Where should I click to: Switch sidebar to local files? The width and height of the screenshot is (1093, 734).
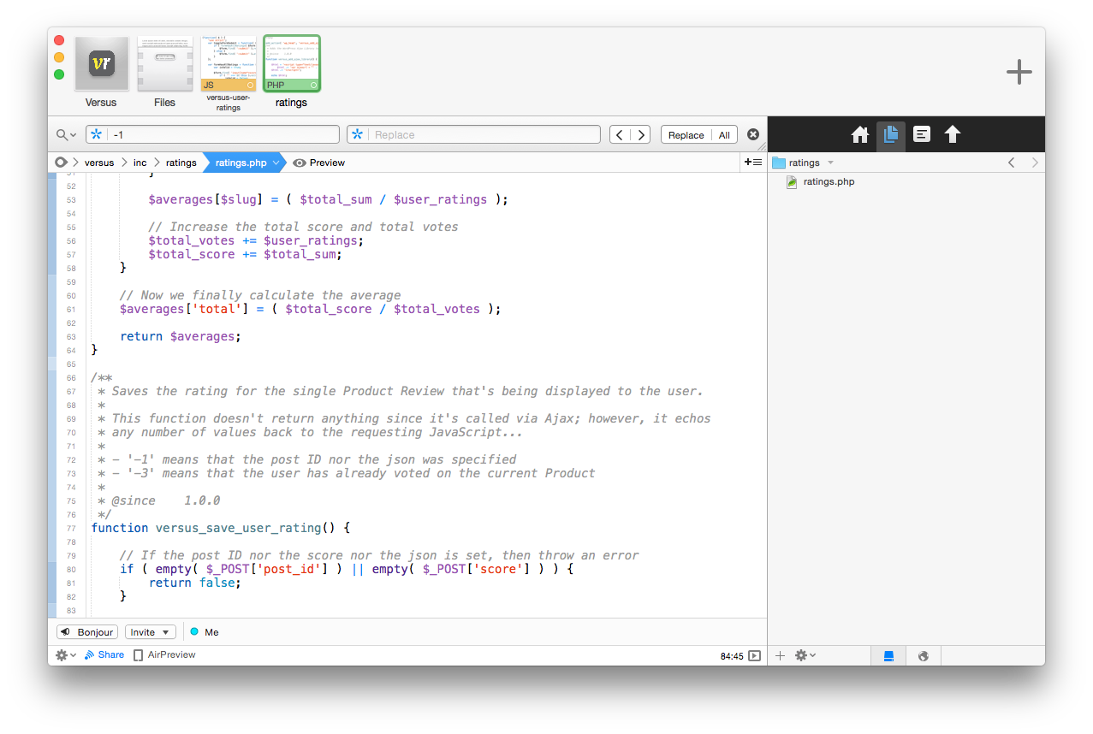[x=889, y=655]
